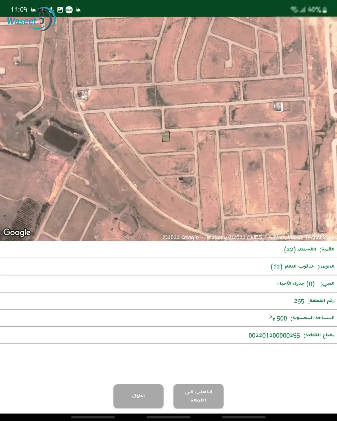Tap the parcel key 002201200000255
337x421 pixels.
click(x=274, y=335)
